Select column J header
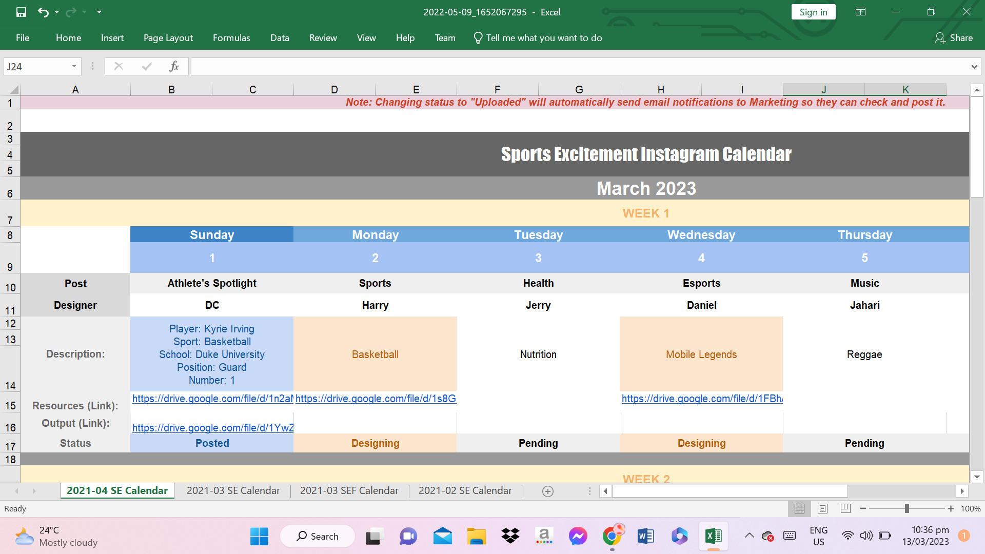985x554 pixels. point(824,90)
